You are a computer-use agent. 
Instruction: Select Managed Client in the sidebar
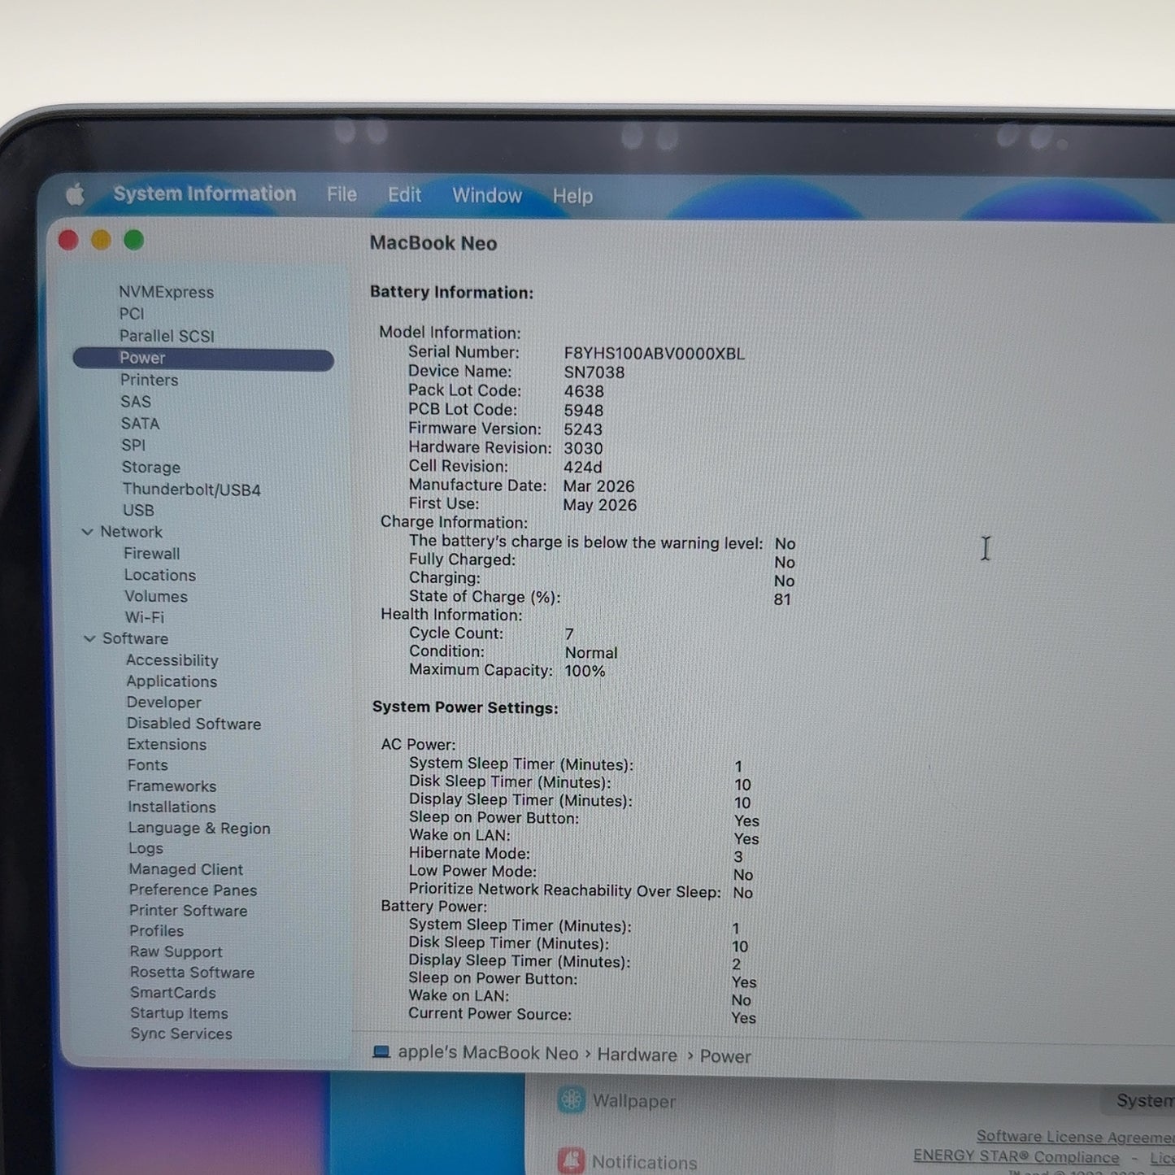click(185, 869)
